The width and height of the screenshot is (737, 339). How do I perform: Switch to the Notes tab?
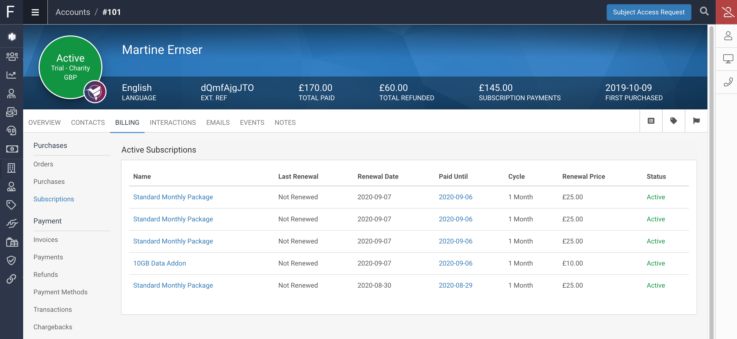[x=285, y=123]
